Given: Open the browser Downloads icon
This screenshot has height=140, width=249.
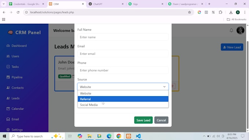Looking at the screenshot, I should (x=231, y=12).
